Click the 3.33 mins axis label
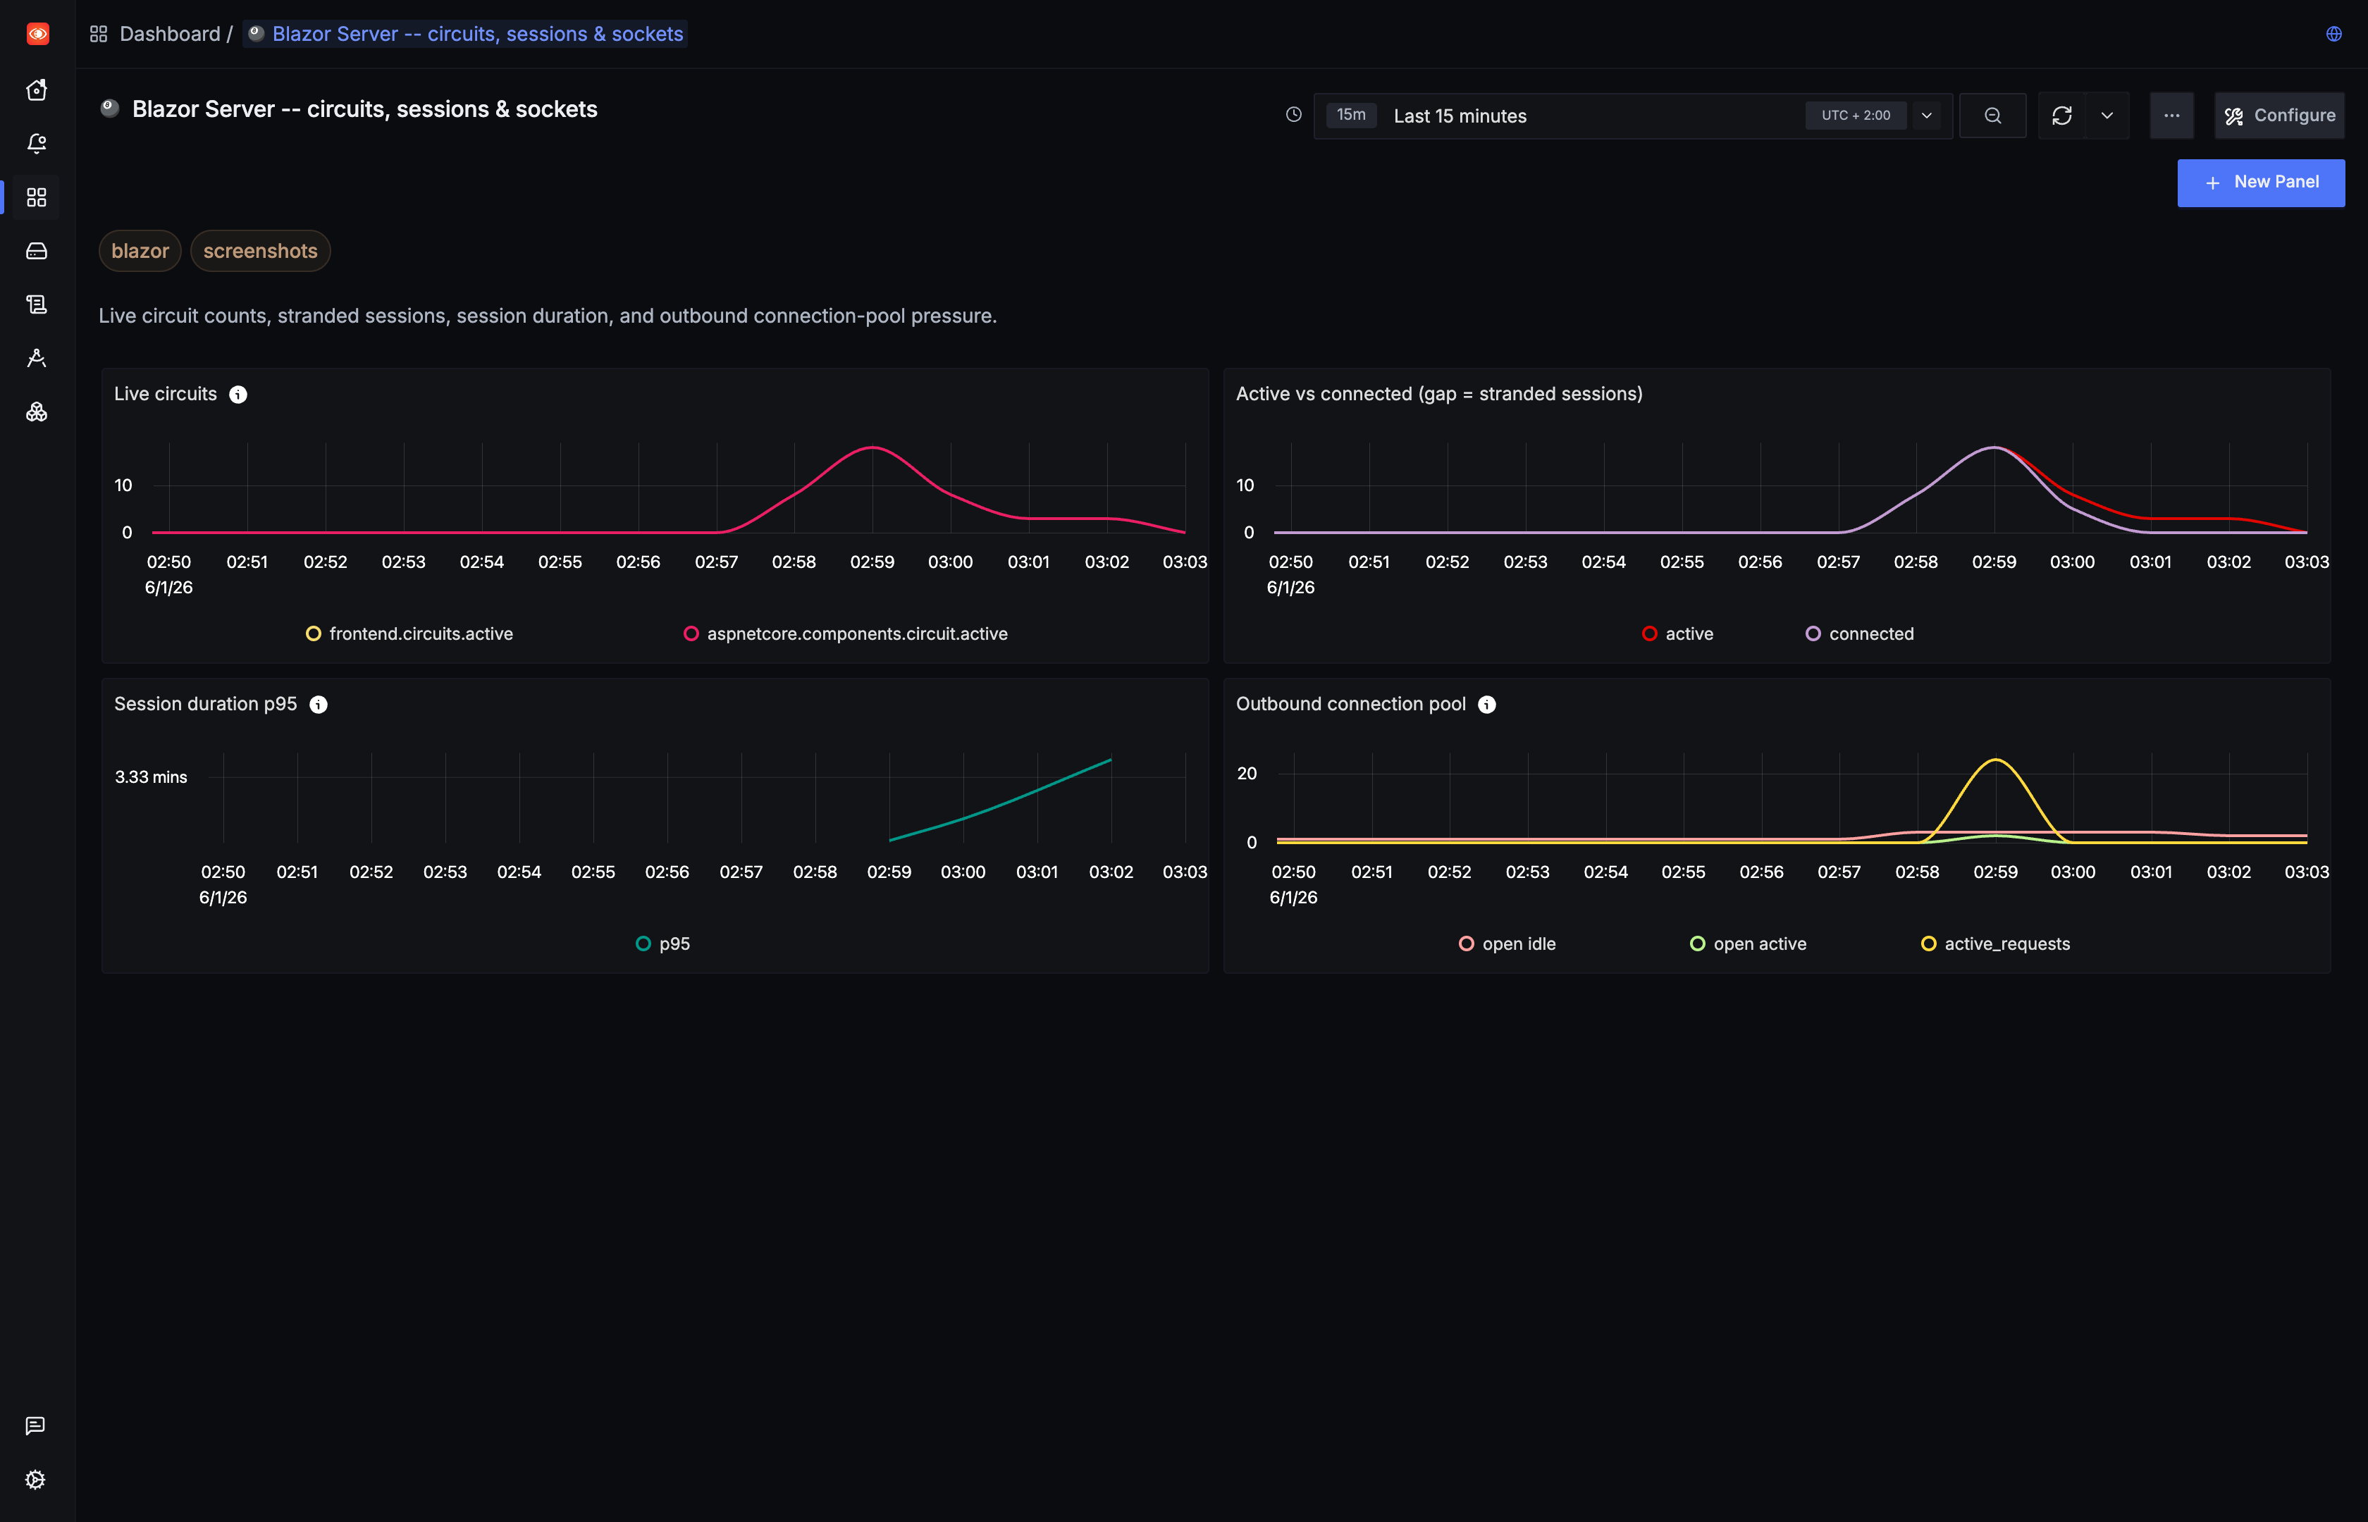This screenshot has width=2368, height=1522. 150,777
